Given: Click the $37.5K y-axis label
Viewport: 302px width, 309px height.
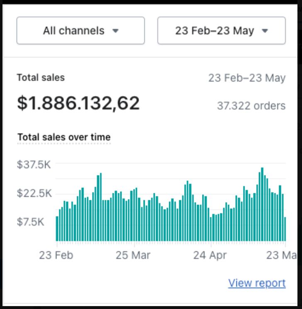Looking at the screenshot, I should pos(34,165).
